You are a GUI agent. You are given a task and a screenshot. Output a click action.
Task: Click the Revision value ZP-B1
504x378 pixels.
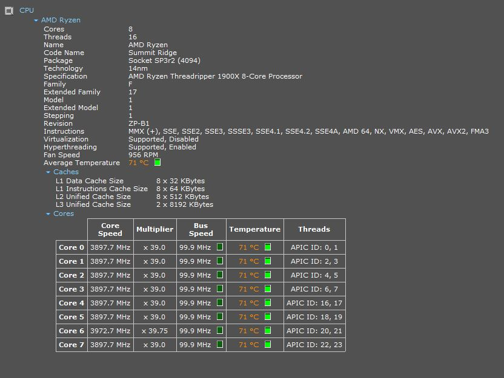[x=139, y=123]
